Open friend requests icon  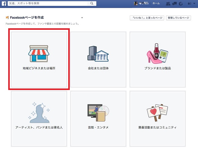pos(168,4)
